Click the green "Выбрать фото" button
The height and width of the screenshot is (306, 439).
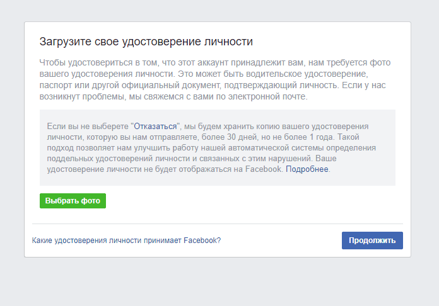[73, 201]
